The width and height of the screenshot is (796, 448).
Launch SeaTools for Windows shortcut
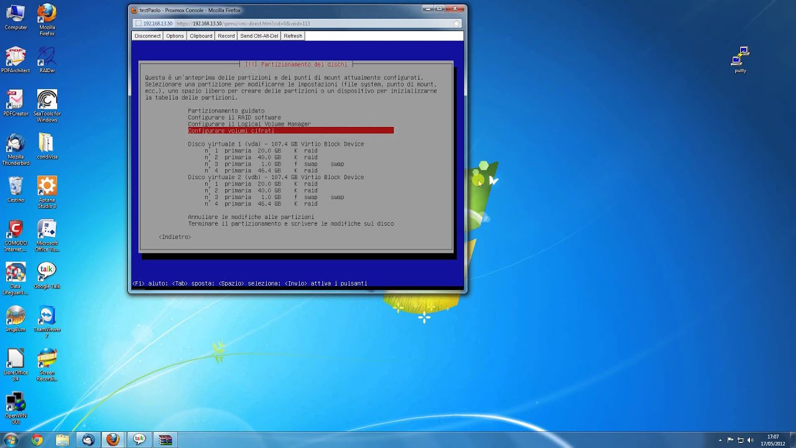[47, 106]
